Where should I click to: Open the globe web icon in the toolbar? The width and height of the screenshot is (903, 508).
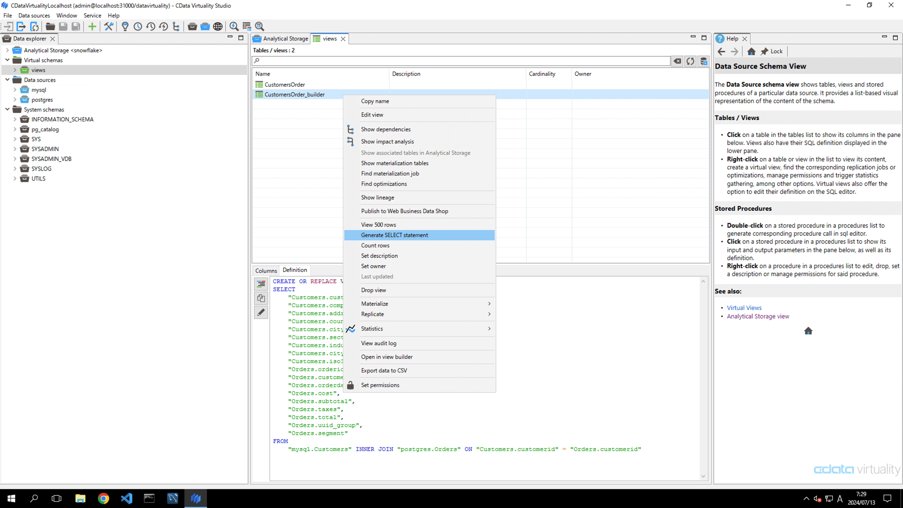tap(218, 26)
